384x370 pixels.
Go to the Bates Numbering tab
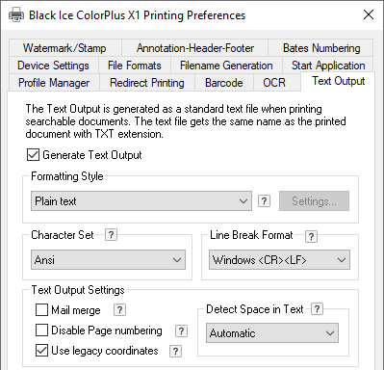pos(321,48)
